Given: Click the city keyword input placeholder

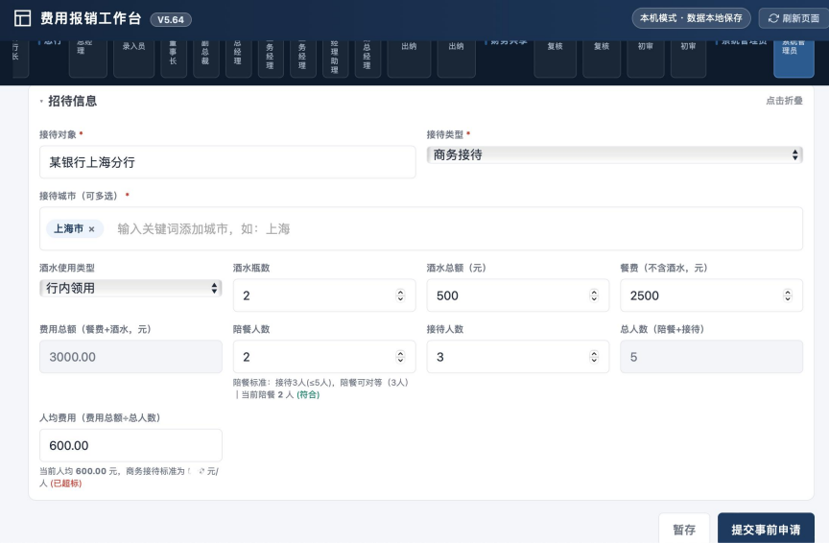Looking at the screenshot, I should click(x=203, y=229).
